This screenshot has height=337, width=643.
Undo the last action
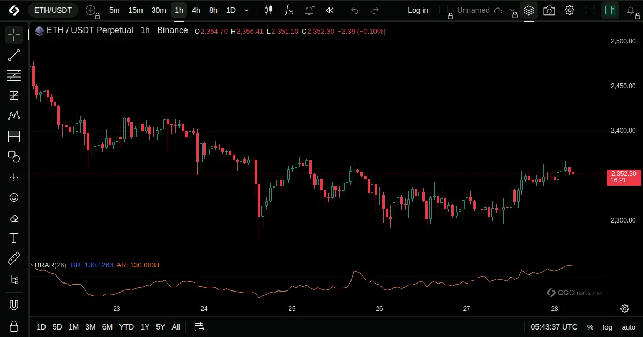(x=355, y=10)
